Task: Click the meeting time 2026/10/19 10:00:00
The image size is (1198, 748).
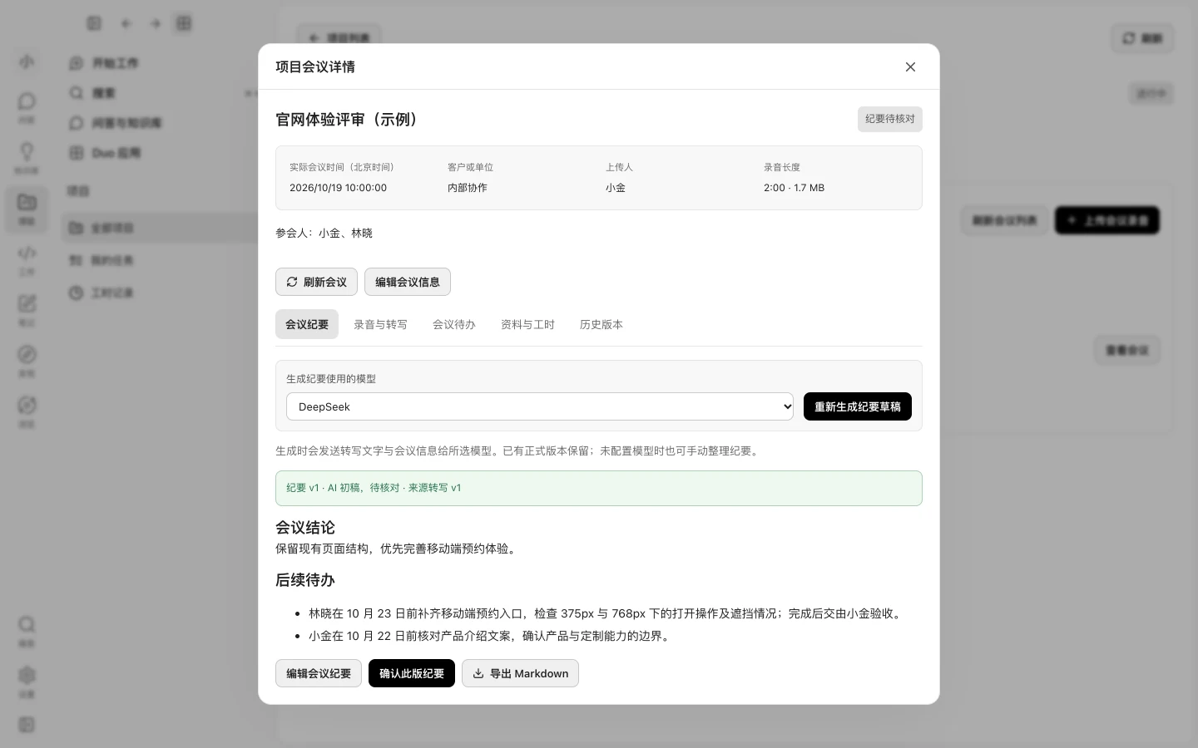Action: tap(338, 188)
